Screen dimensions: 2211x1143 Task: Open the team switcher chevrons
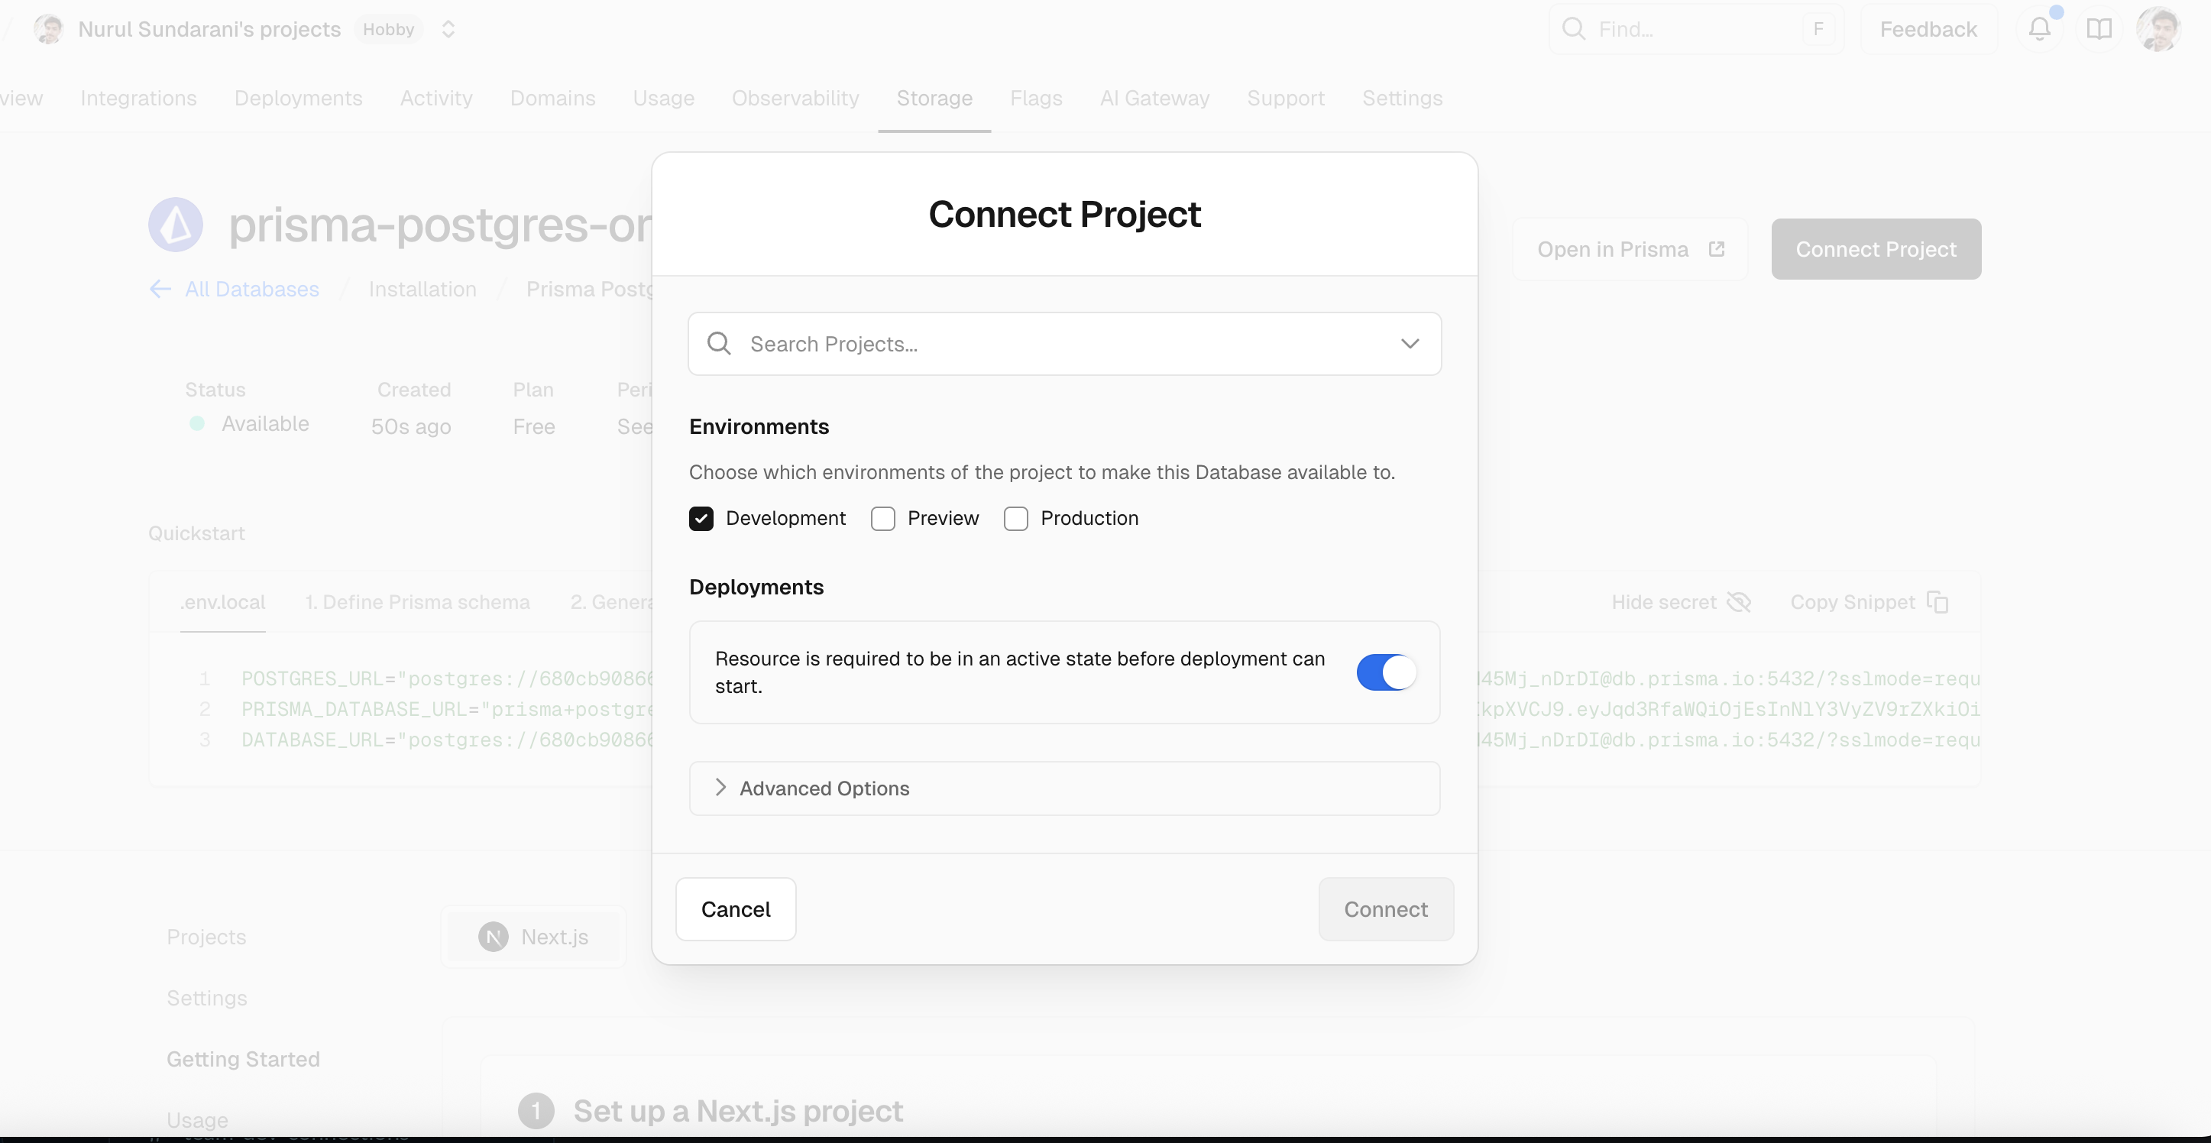coord(448,29)
